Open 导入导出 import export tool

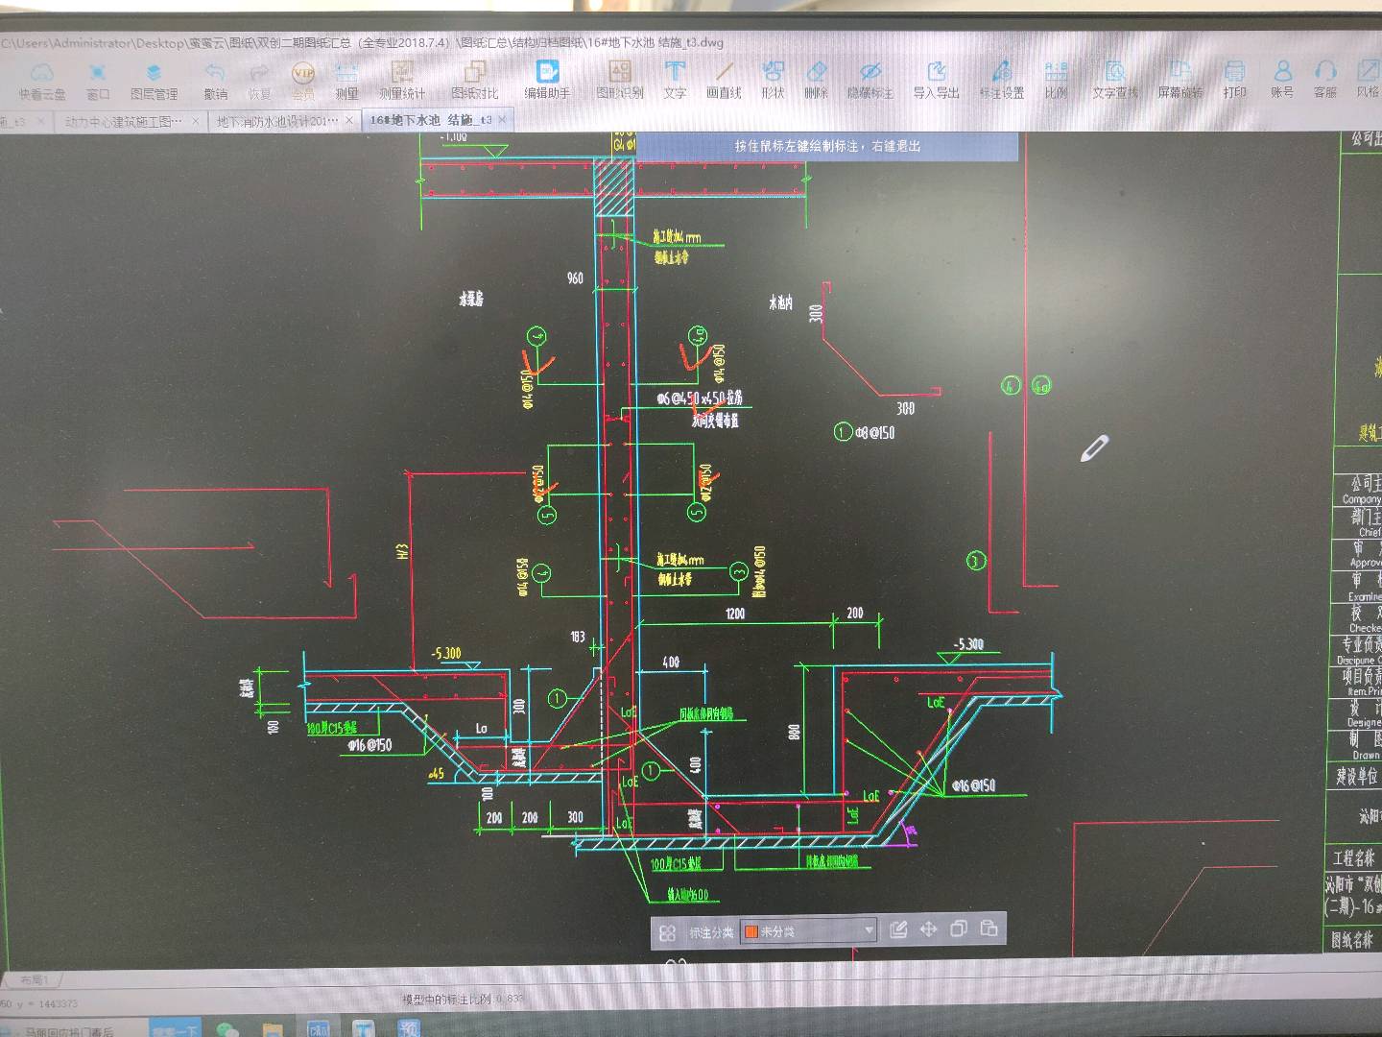coord(936,81)
